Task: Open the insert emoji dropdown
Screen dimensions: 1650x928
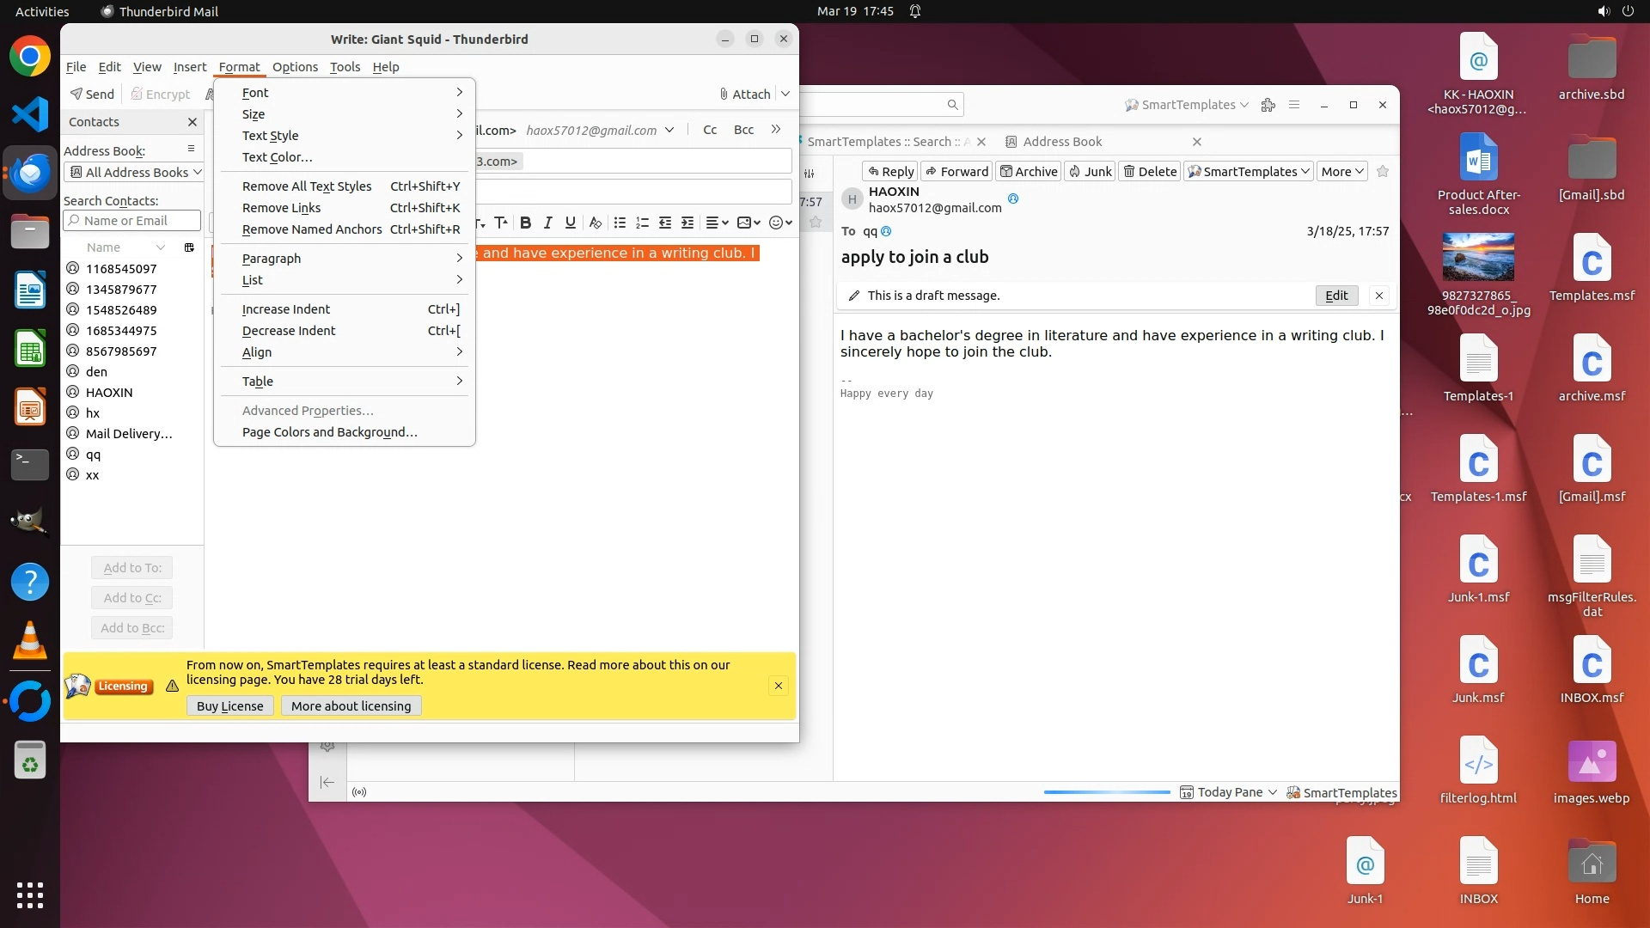Action: click(x=780, y=223)
